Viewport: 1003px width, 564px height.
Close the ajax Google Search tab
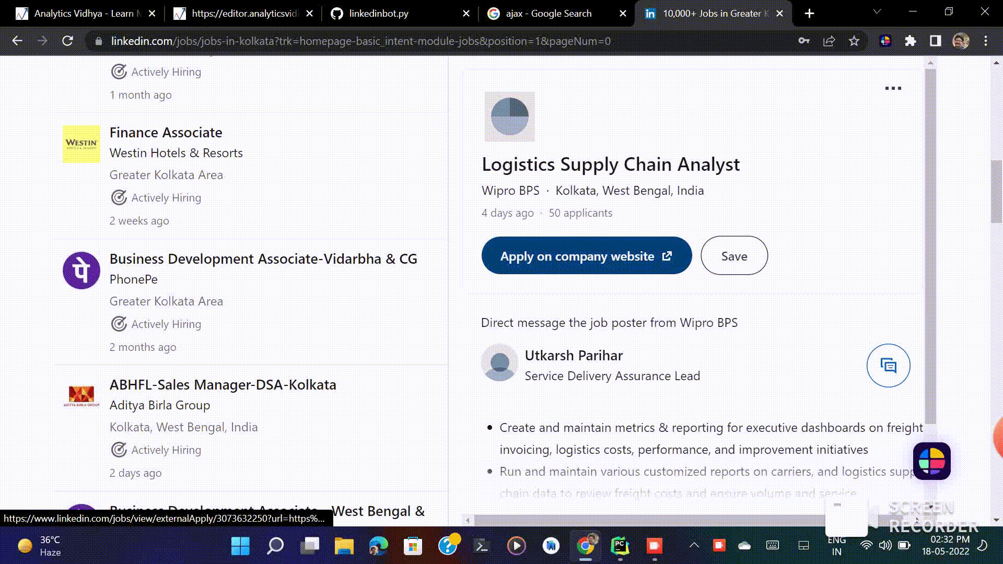pos(623,14)
